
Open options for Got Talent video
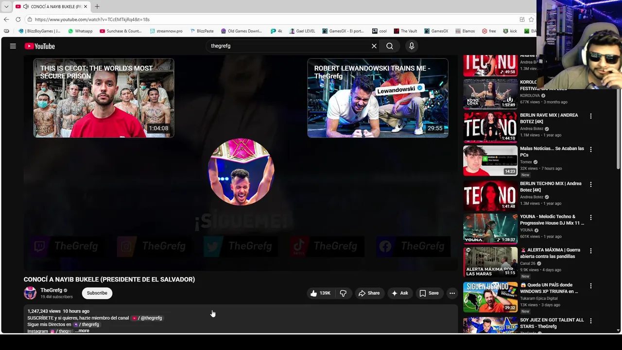(x=591, y=321)
